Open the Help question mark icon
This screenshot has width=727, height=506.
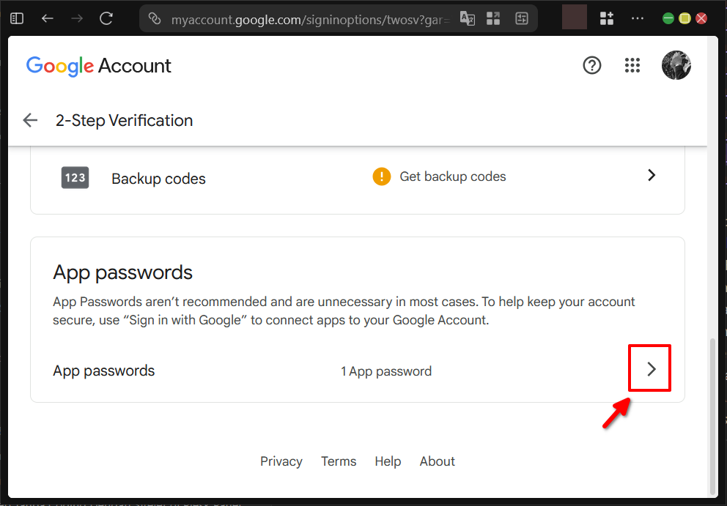click(x=592, y=65)
